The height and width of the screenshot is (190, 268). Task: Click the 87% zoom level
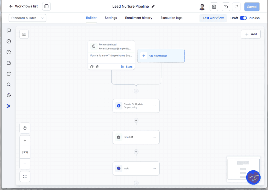click(25, 152)
